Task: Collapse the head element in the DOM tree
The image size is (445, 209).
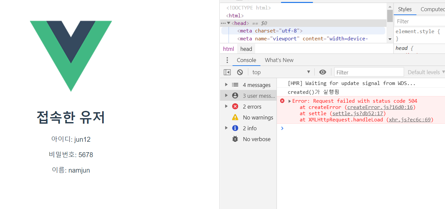Action: (229, 23)
